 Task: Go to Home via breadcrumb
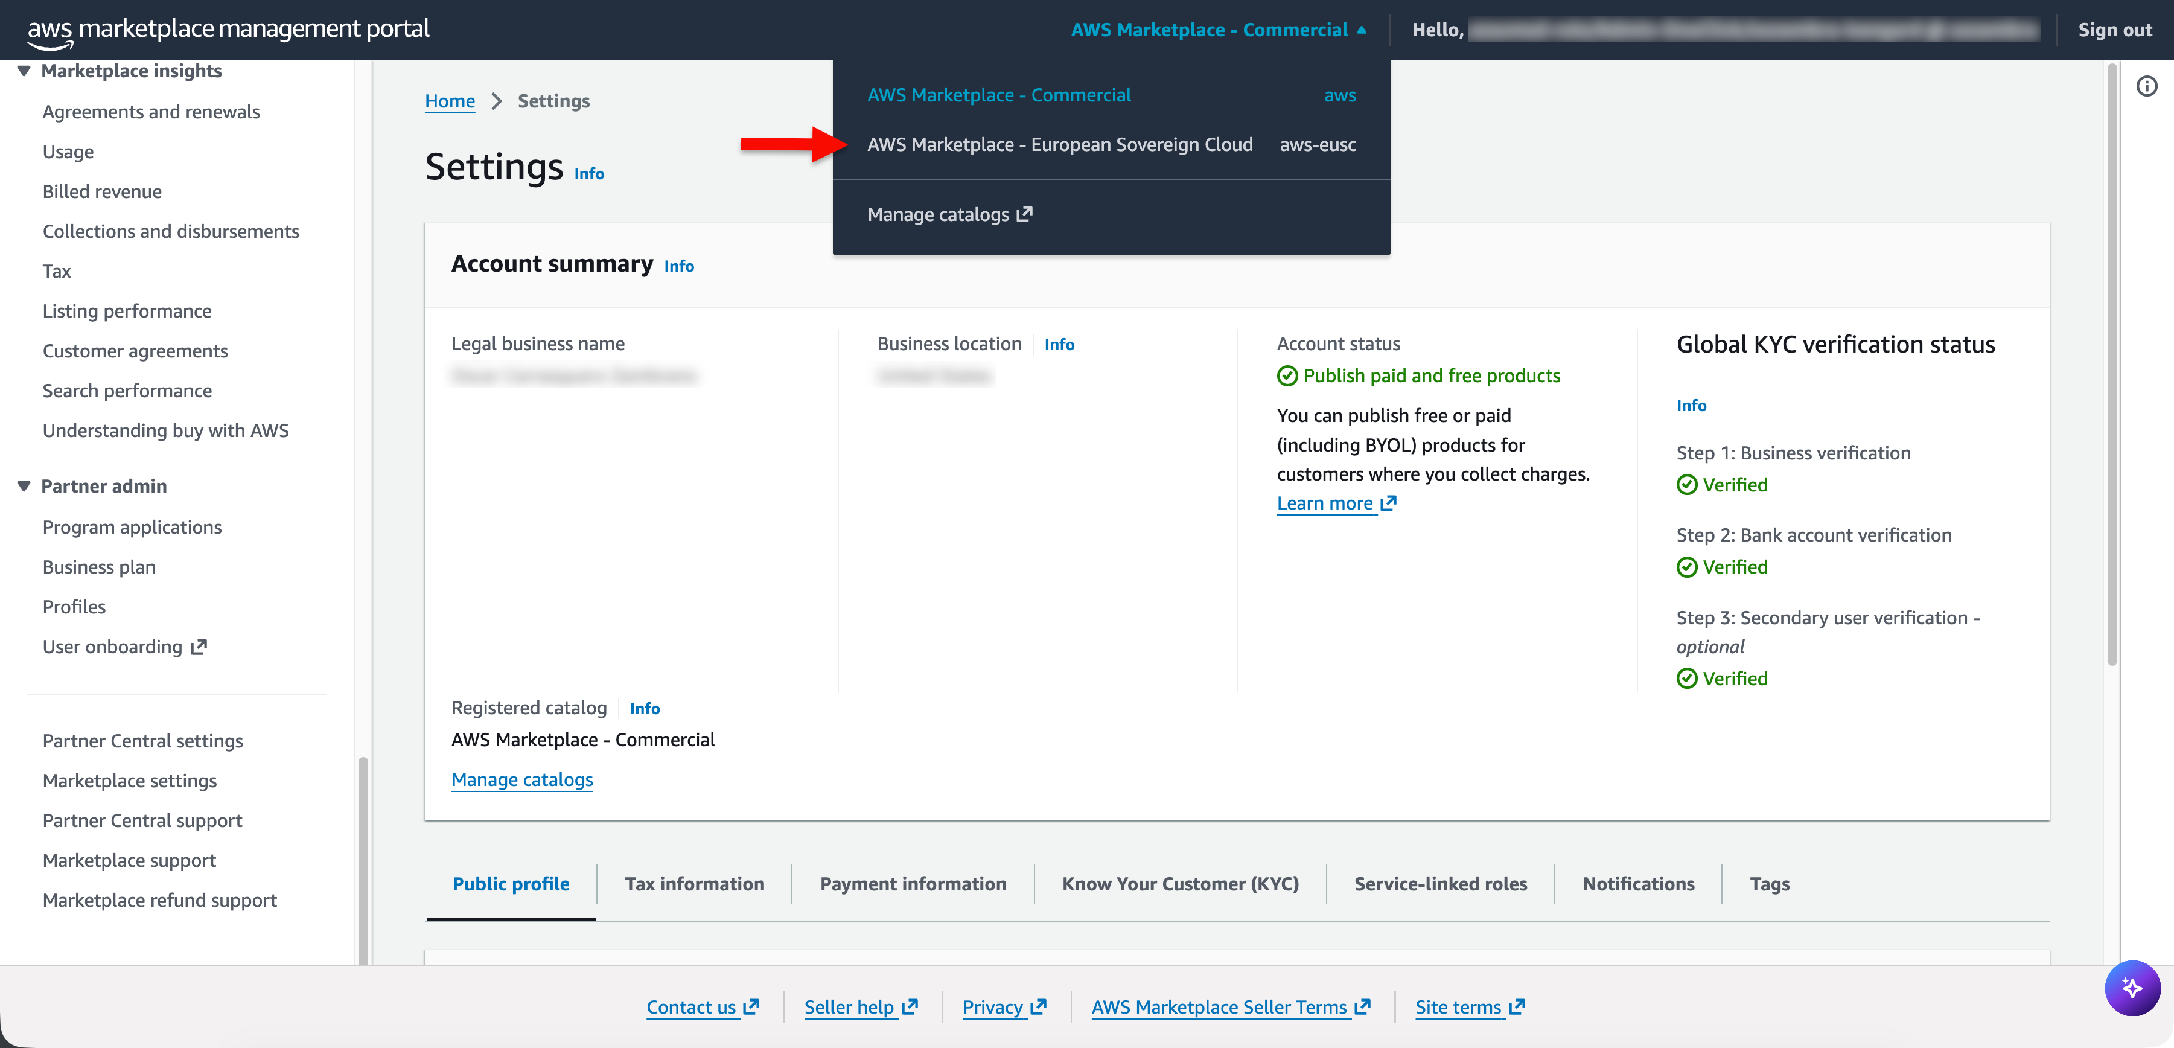[x=450, y=101]
